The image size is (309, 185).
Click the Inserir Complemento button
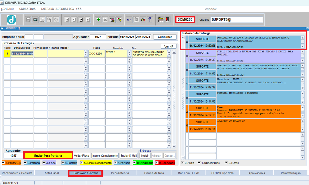click(105, 156)
